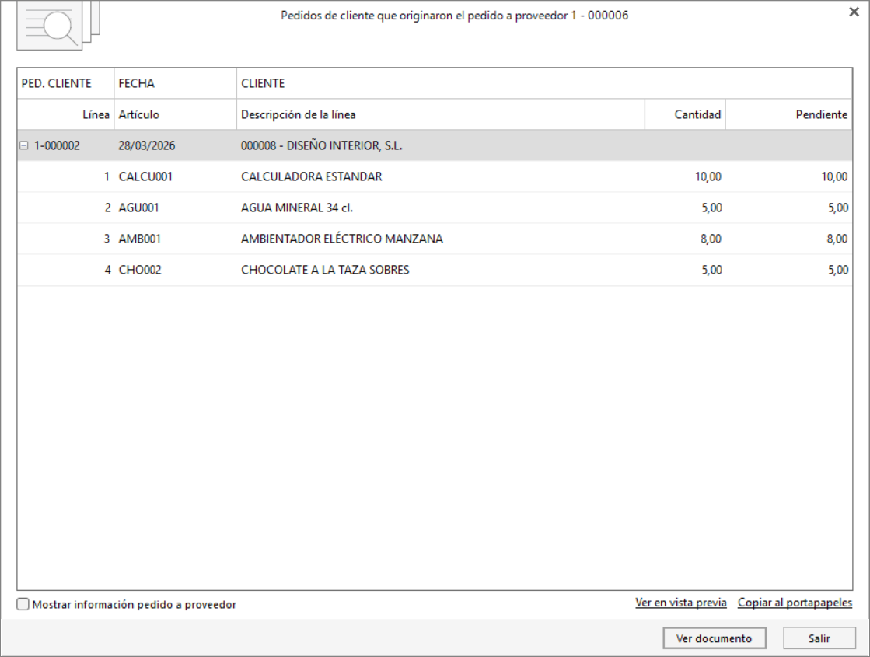
Task: Click Pendiente 8,00 of AMB001 row
Action: (x=837, y=239)
